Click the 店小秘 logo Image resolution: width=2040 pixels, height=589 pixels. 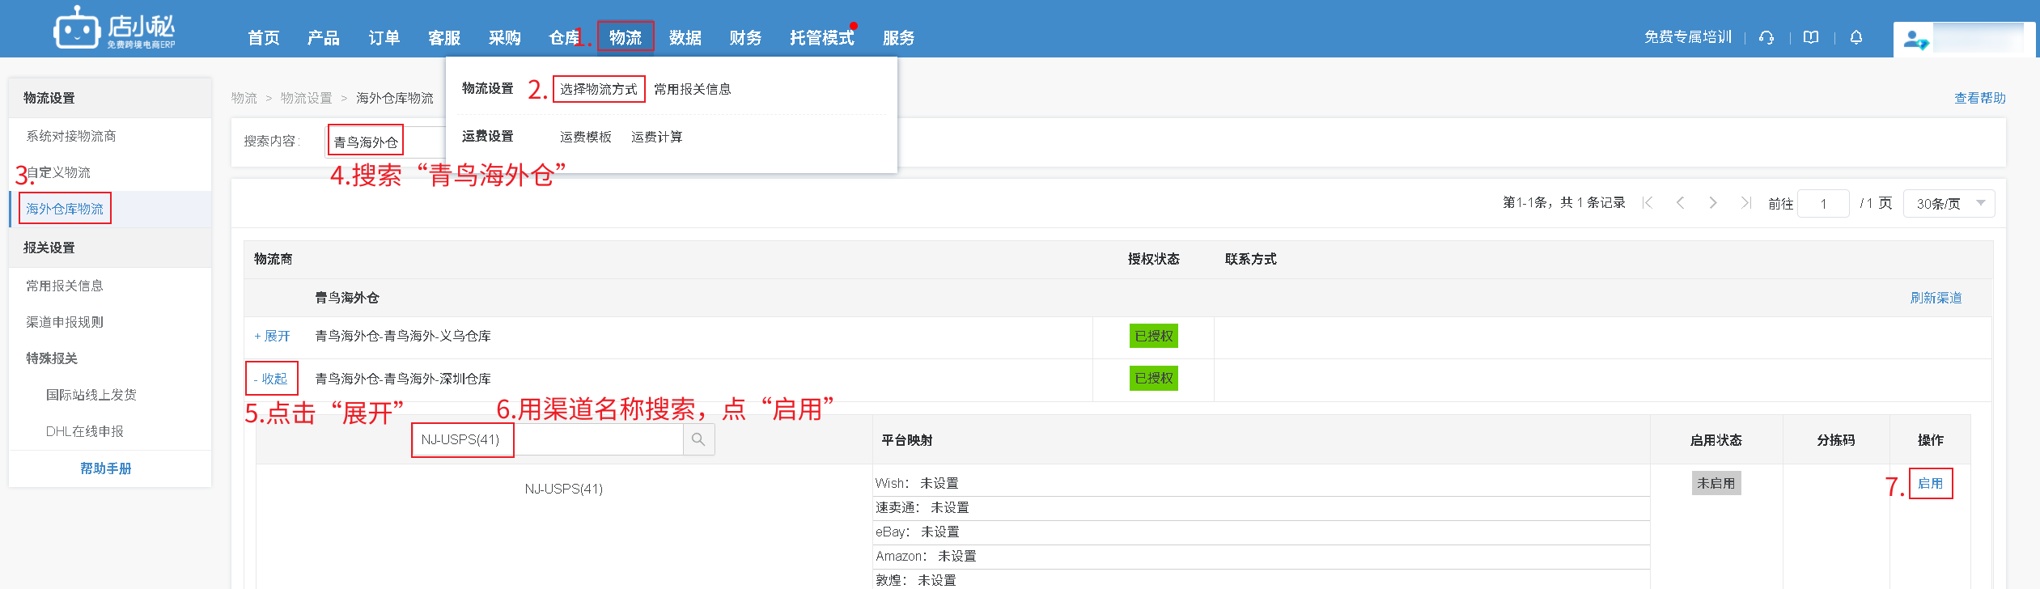114,30
